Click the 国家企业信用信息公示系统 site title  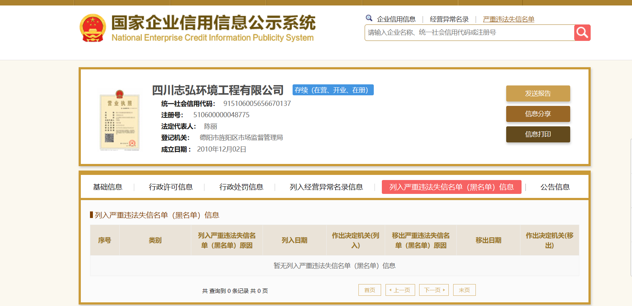tap(214, 23)
